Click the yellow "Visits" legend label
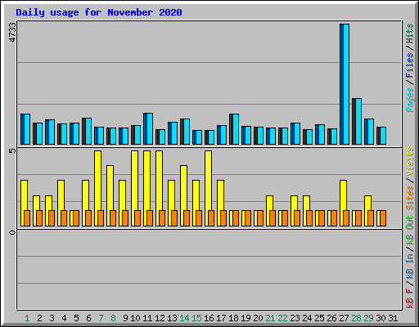Screen dimensions: 419x327 click(410, 161)
